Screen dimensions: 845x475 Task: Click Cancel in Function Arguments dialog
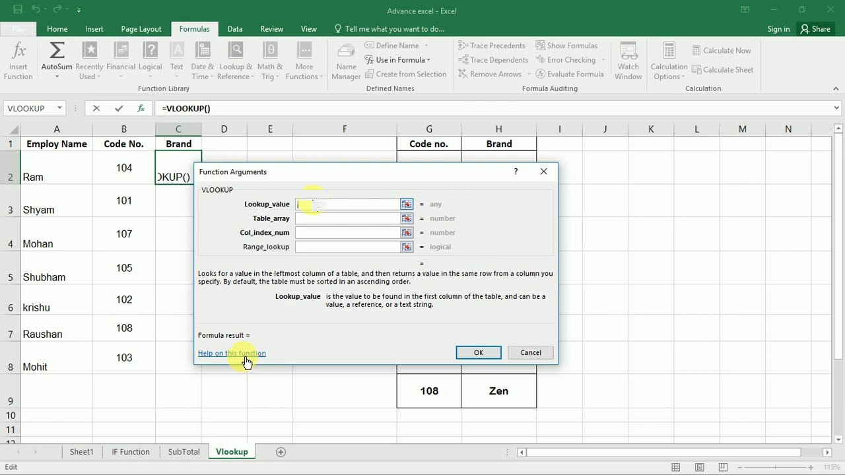pos(531,352)
